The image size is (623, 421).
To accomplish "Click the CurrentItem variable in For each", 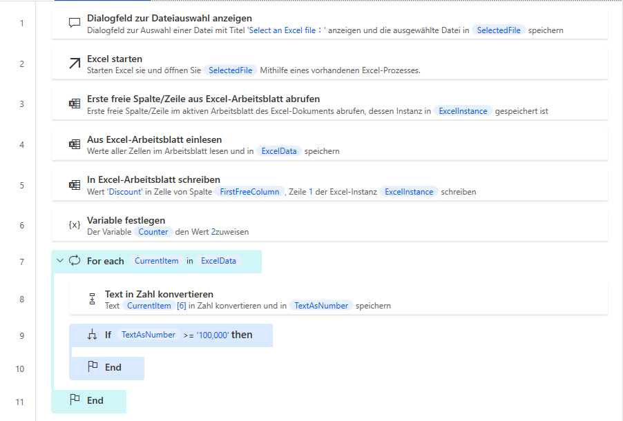I will [x=156, y=261].
